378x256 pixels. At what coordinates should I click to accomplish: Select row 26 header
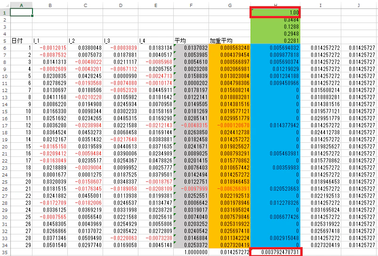click(x=5, y=189)
